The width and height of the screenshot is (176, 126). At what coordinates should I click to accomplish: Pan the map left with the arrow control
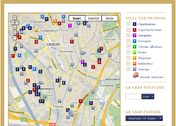point(13,23)
